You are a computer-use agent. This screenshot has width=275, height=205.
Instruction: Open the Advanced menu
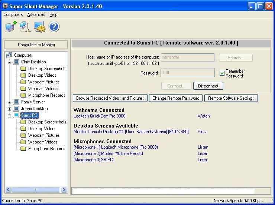(36, 14)
